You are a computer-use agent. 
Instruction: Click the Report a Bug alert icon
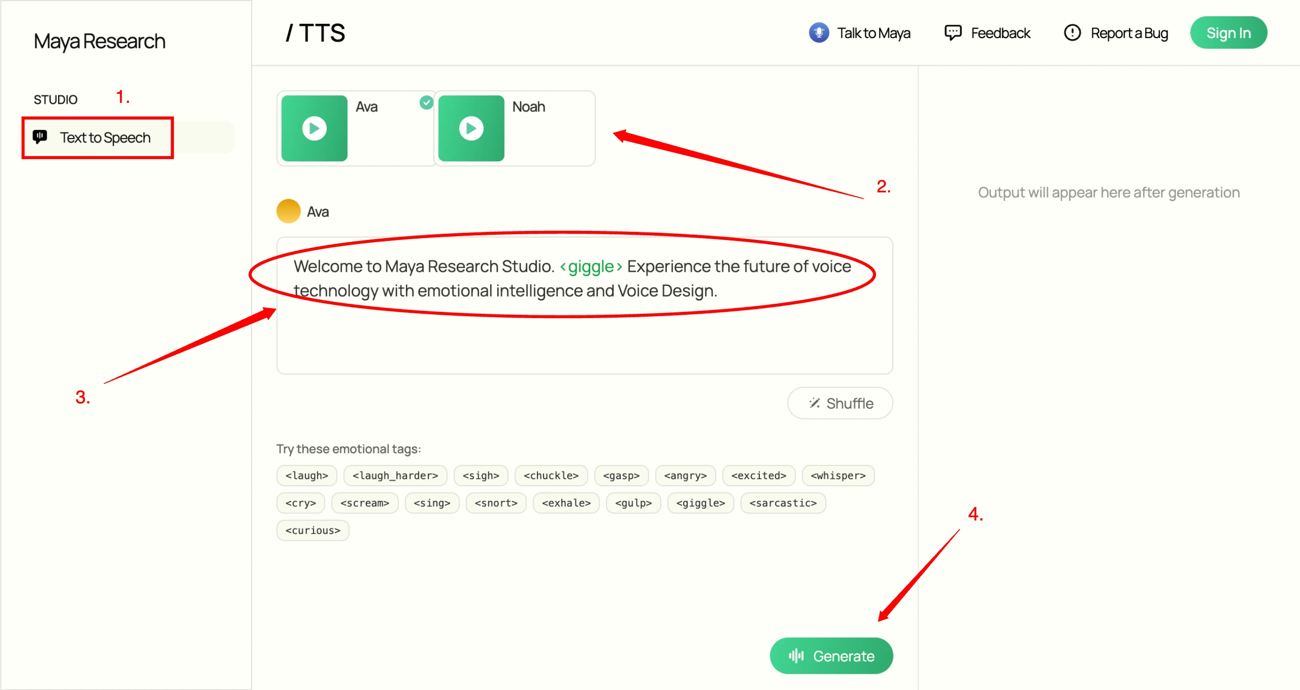click(1072, 33)
